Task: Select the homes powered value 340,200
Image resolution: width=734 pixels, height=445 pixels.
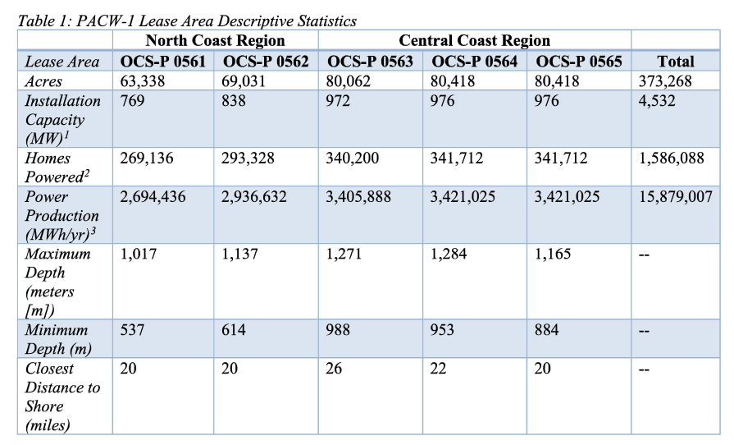Action: pyautogui.click(x=353, y=158)
